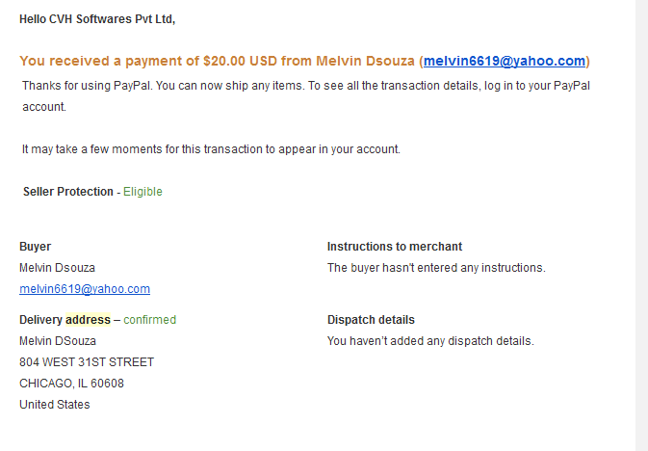Screen dimensions: 648x451
Task: Open melvin6619@yahoo.com link in orange heading
Action: point(505,62)
